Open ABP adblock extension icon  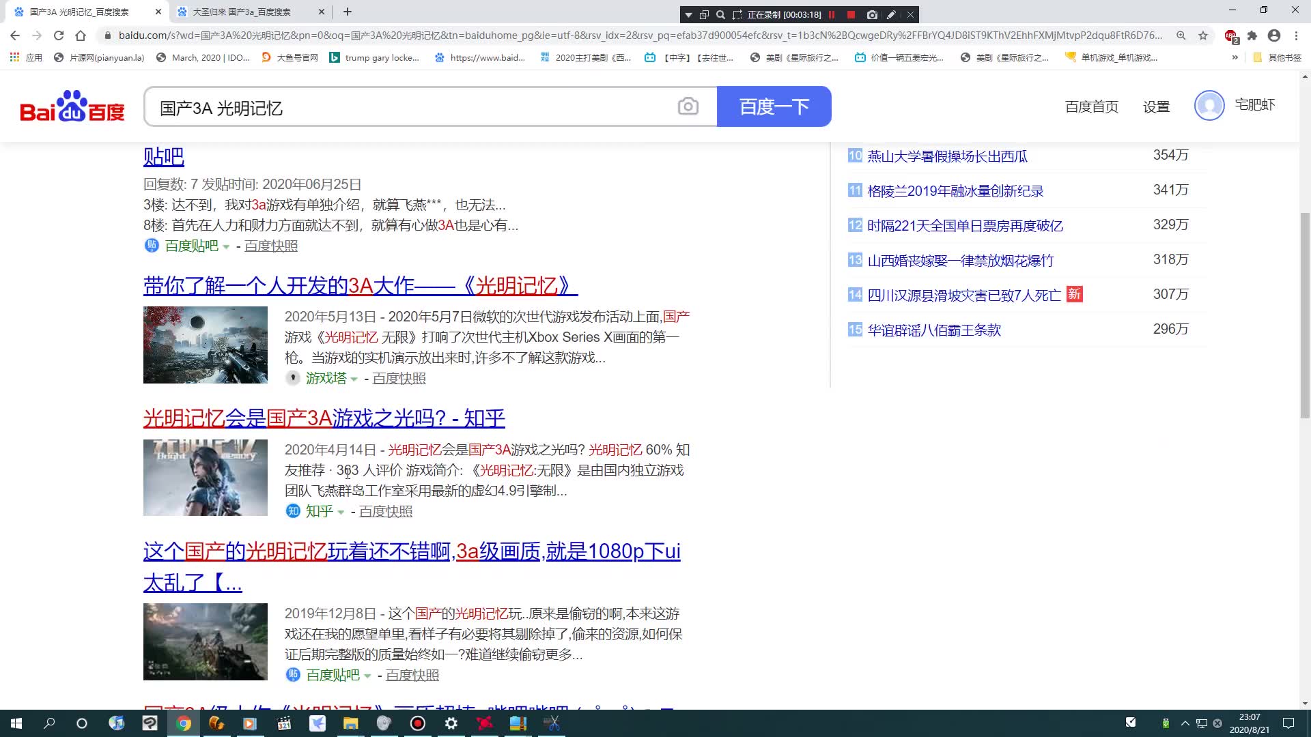click(1231, 35)
